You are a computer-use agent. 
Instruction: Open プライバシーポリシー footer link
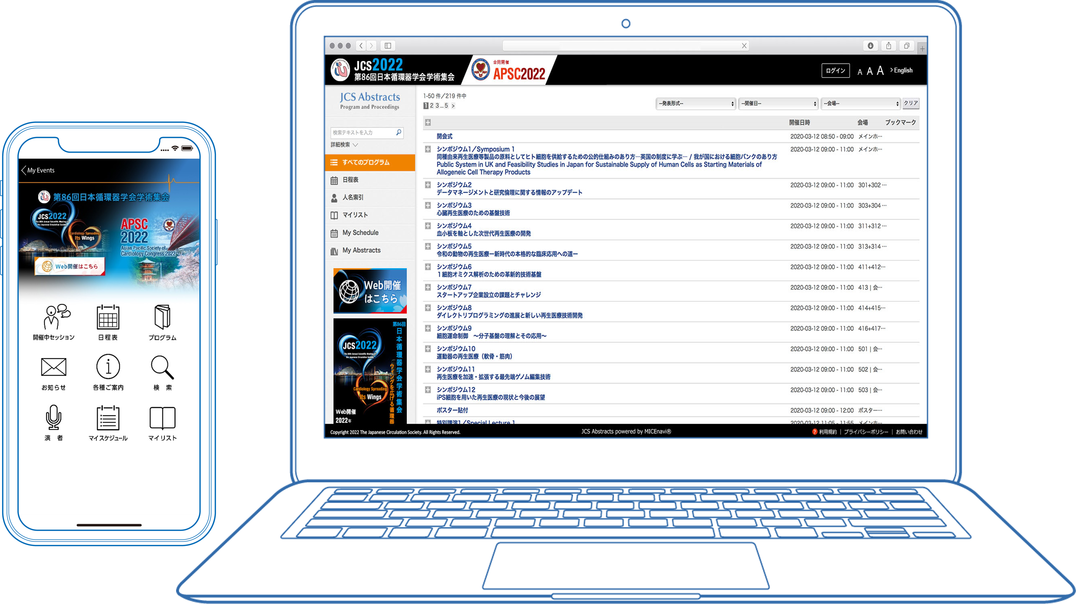tap(866, 432)
